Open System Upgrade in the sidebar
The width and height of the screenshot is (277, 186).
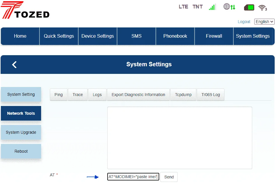click(21, 132)
